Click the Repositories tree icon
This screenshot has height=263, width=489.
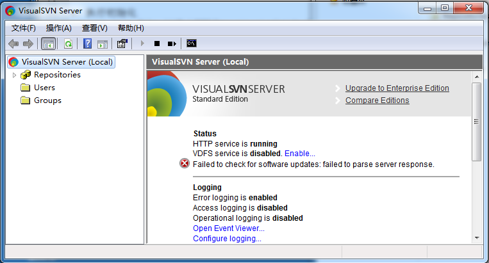tap(26, 75)
